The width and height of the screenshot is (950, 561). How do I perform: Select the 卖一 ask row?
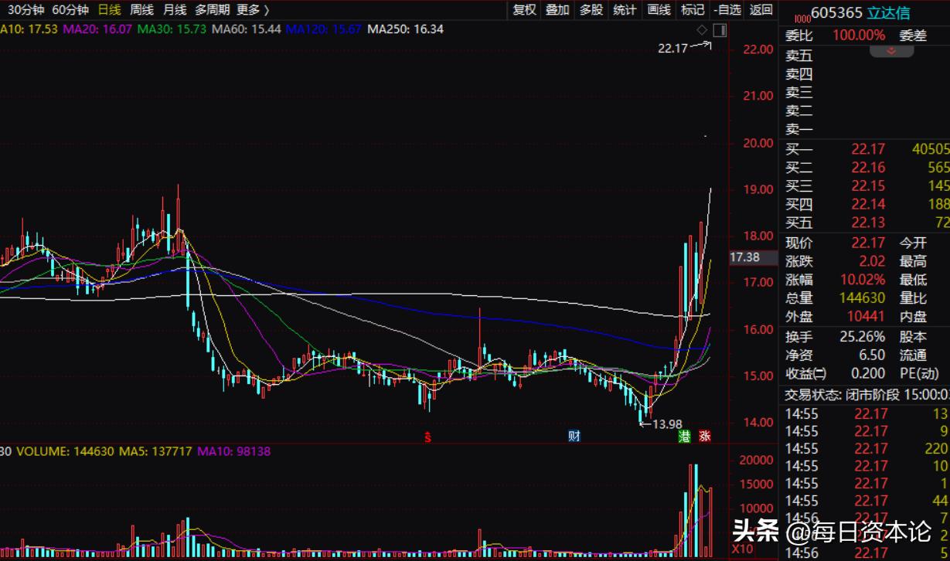[864, 130]
